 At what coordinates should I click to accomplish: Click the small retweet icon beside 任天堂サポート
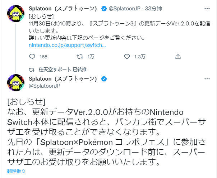(x=32, y=70)
